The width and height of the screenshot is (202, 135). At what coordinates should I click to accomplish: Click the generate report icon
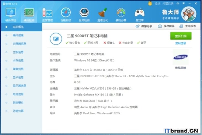(x=181, y=26)
